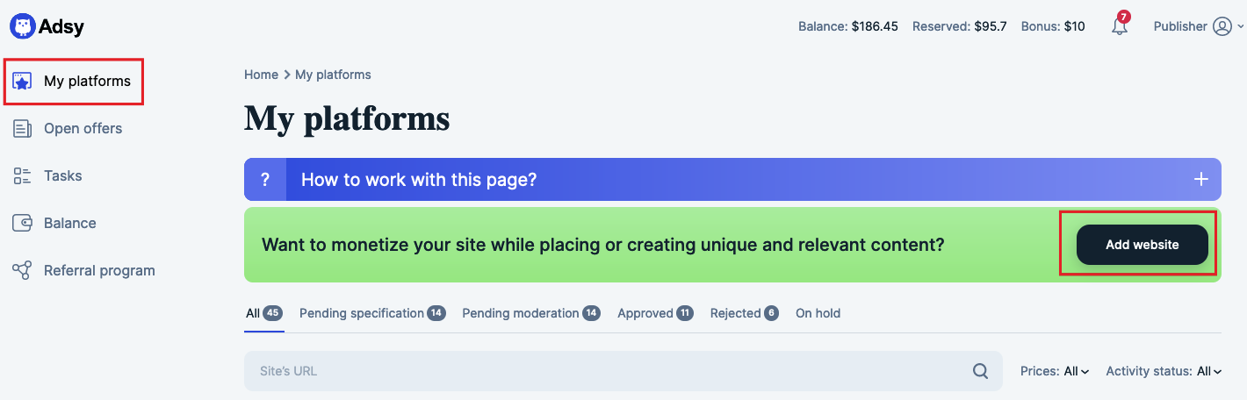Click the My platforms star icon
The image size is (1247, 400).
[x=23, y=82]
